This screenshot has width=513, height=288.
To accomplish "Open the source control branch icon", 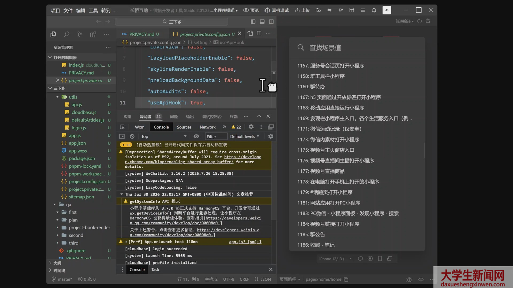I will tap(80, 34).
